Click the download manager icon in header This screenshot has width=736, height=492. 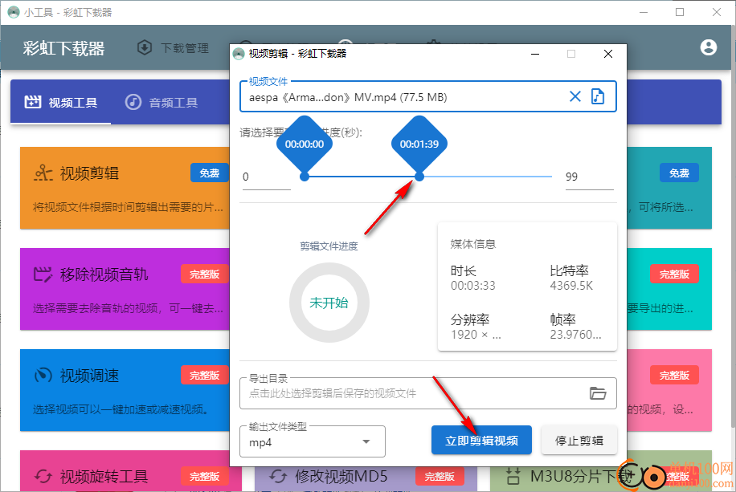click(145, 47)
